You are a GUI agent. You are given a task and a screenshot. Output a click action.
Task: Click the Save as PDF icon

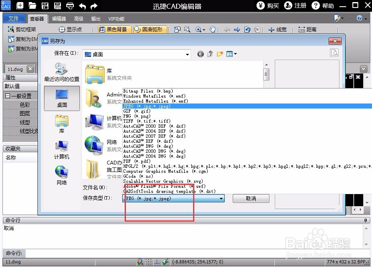tap(58, 5)
